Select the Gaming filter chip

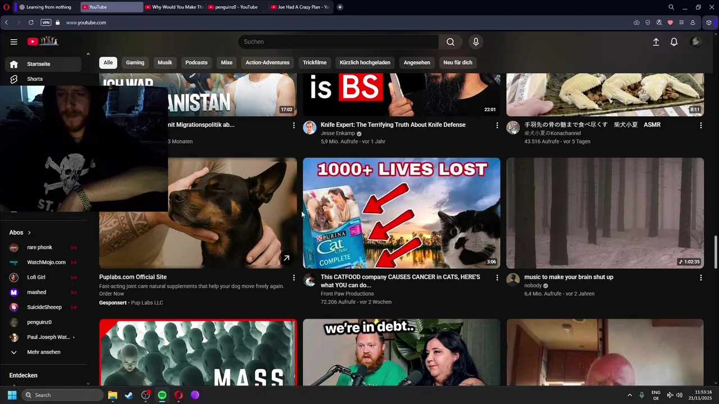(135, 62)
